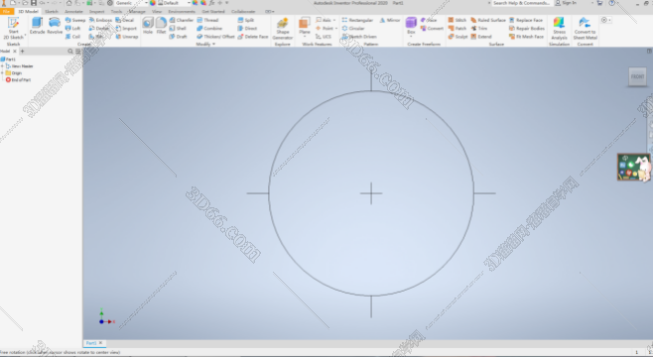
Task: Switch to the Manage tab
Action: [137, 11]
